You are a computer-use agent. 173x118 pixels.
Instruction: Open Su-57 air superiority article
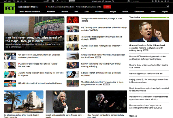coord(103,56)
